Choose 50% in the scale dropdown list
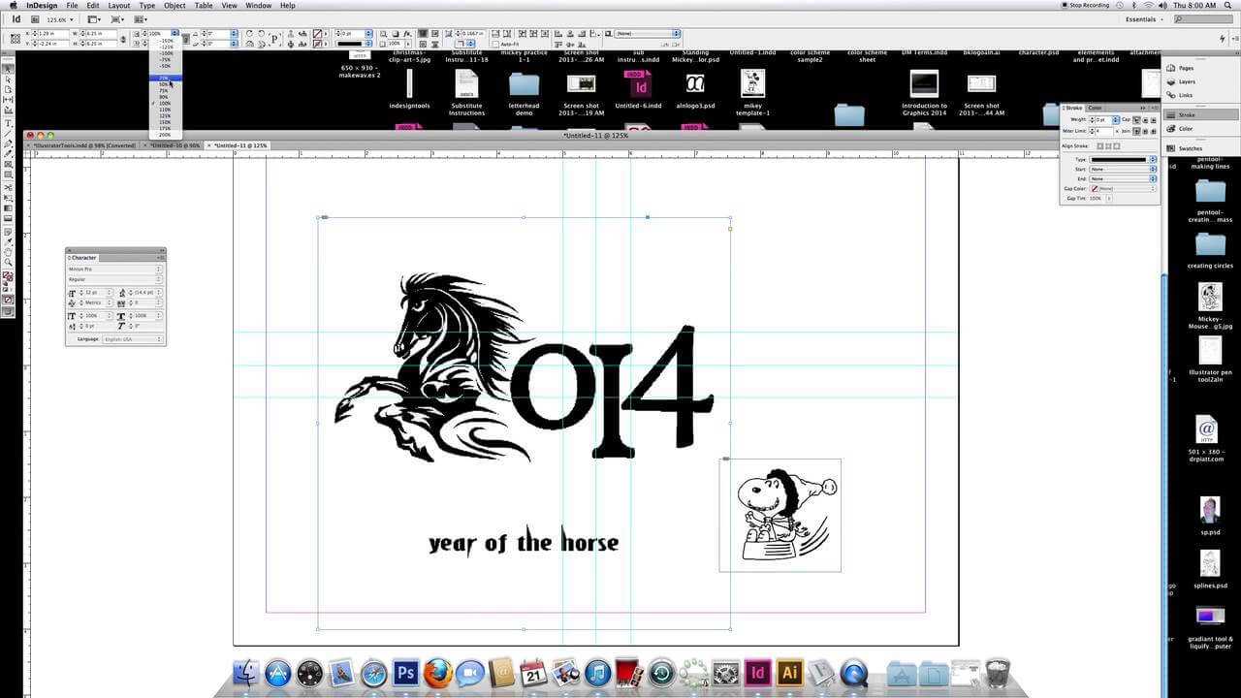 [164, 84]
